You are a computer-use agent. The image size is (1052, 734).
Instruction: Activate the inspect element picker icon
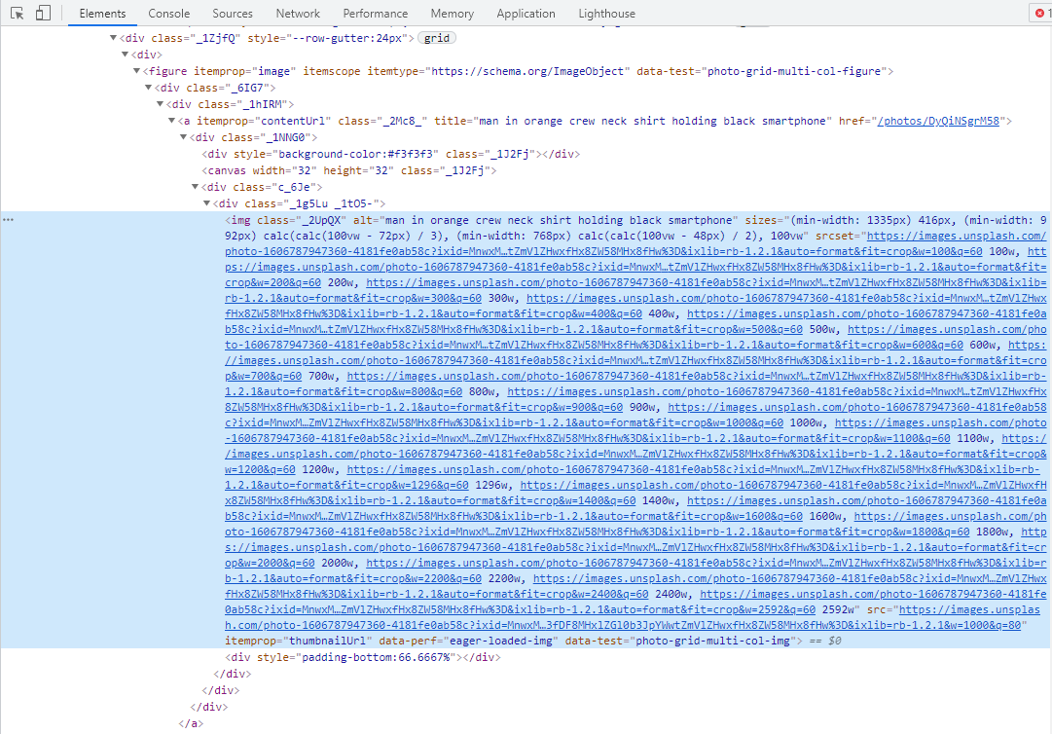click(x=18, y=13)
